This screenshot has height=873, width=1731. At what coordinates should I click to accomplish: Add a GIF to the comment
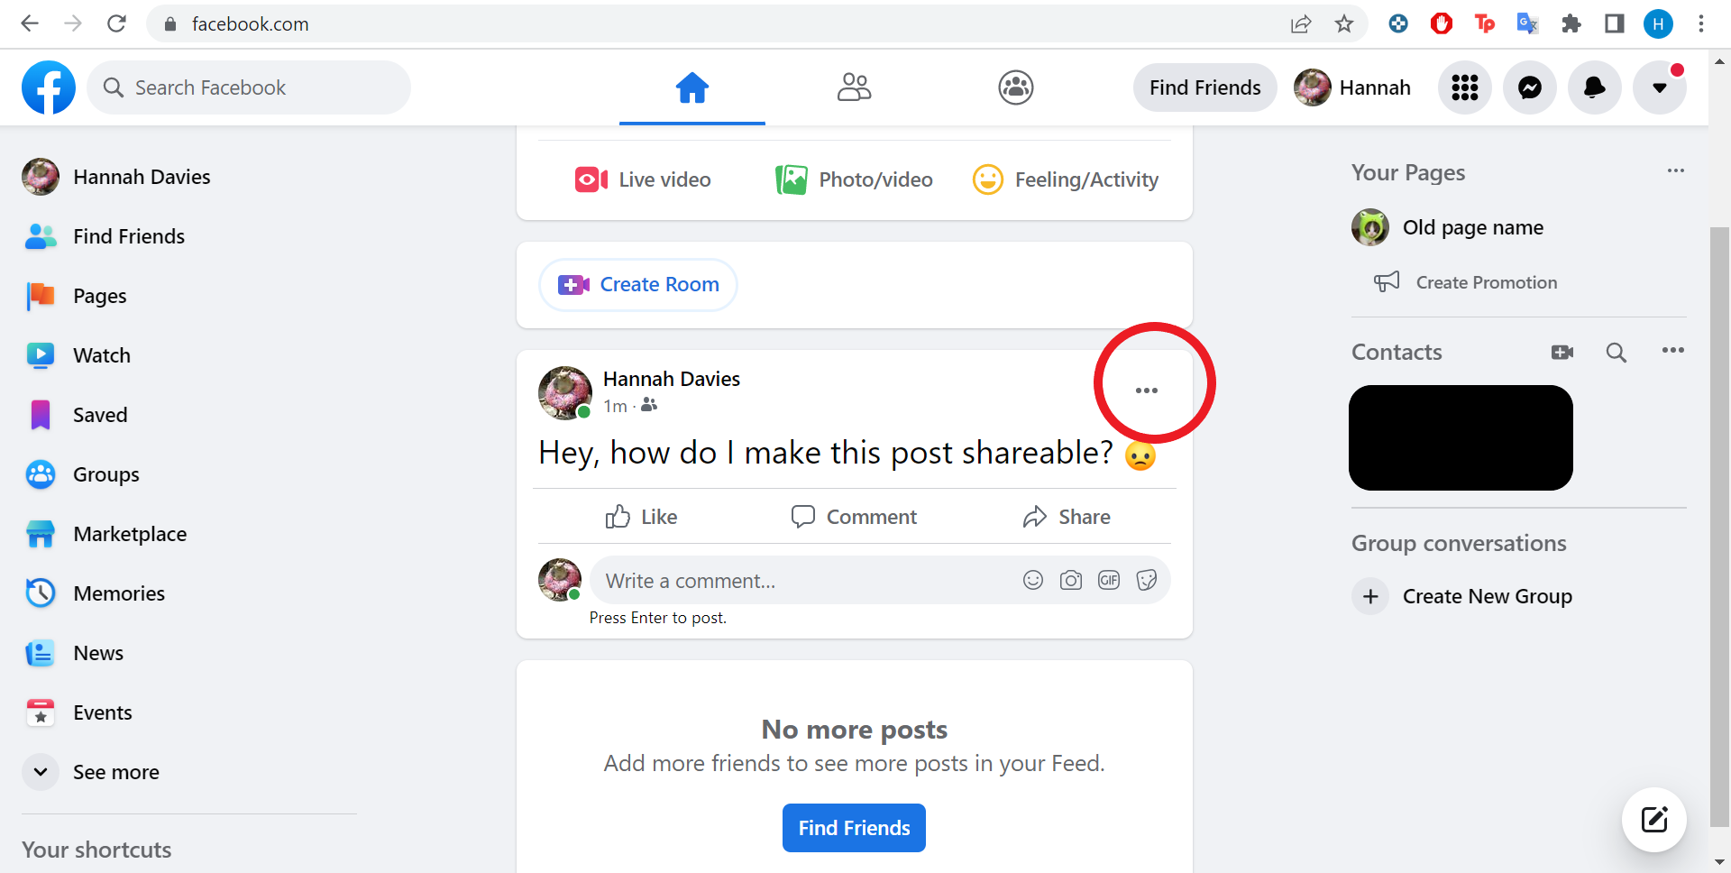pyautogui.click(x=1109, y=580)
